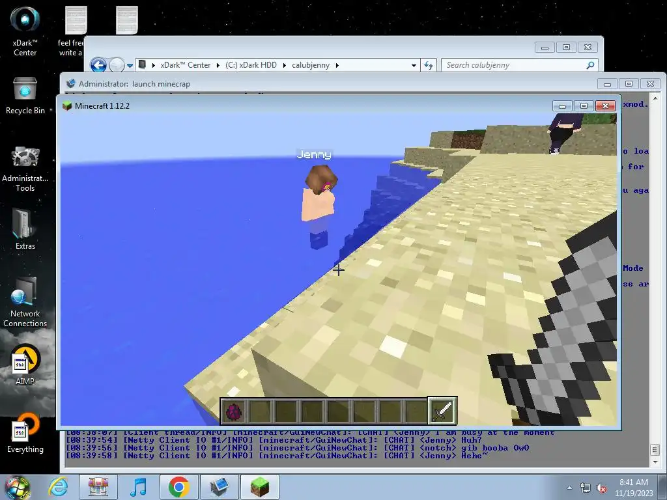Click the Search calubjenny field
Screen dimensions: 667x500
point(520,65)
